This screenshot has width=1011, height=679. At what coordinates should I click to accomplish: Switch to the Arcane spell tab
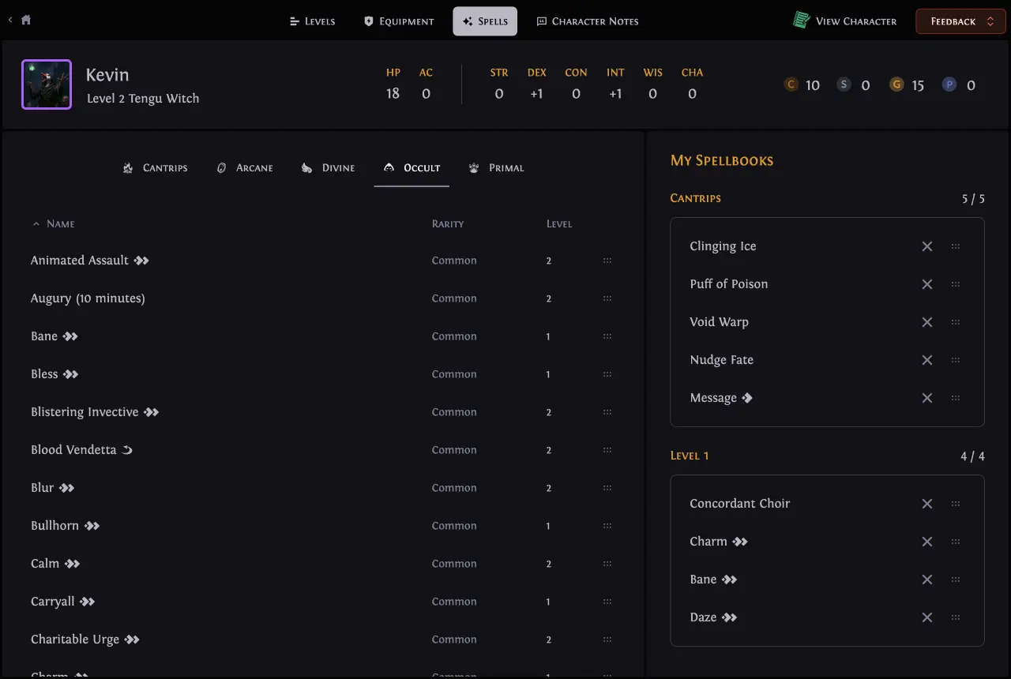coord(245,167)
